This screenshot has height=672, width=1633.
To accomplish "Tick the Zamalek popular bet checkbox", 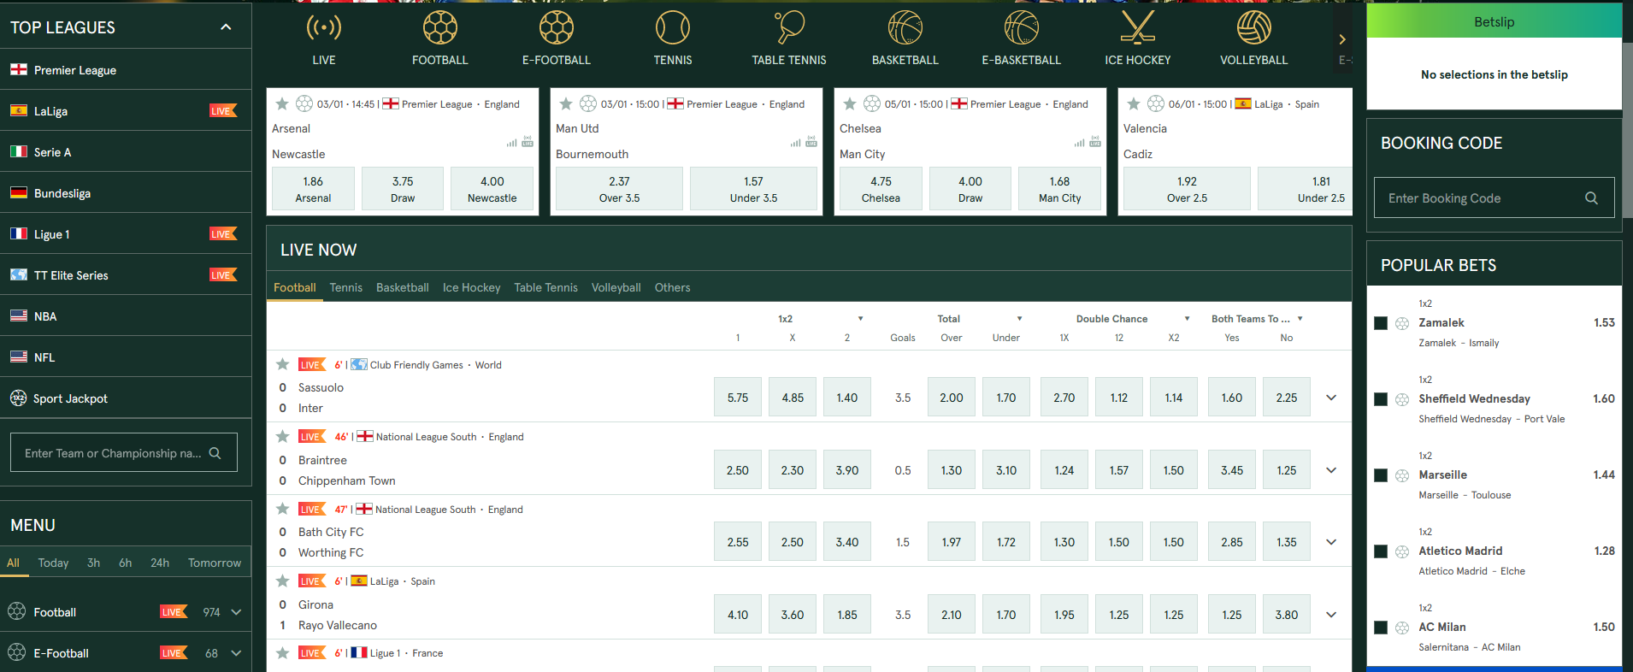I will [x=1381, y=323].
